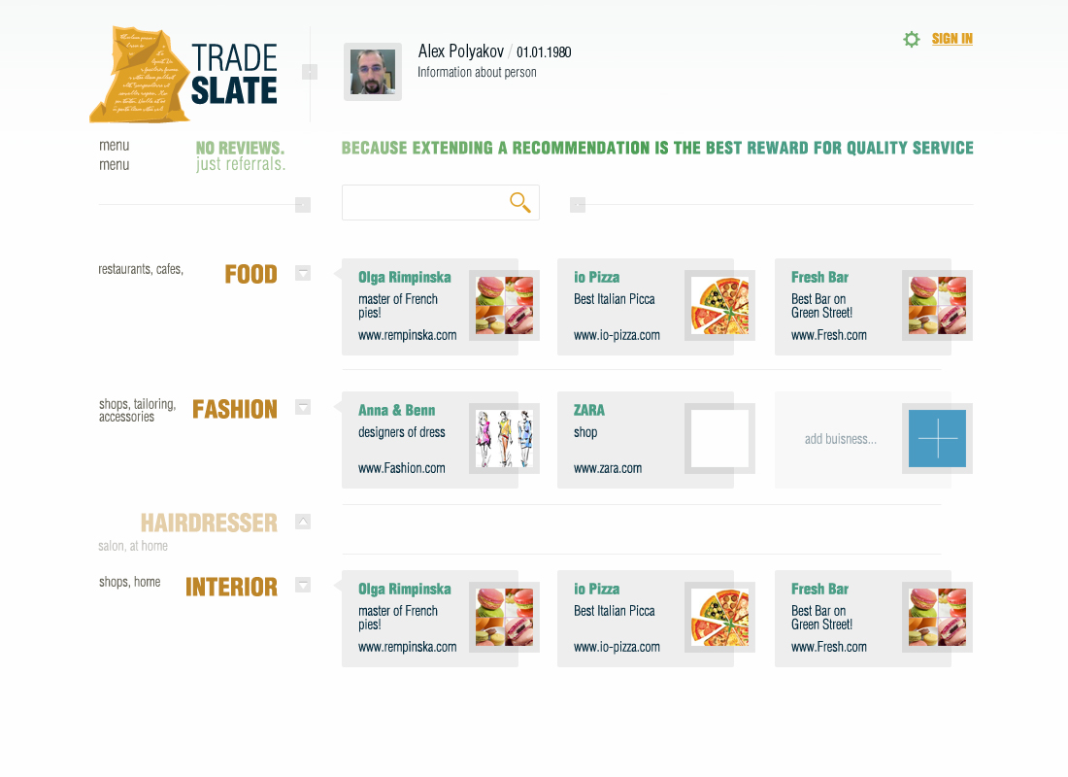Toggle the small button beside the logo

[310, 72]
